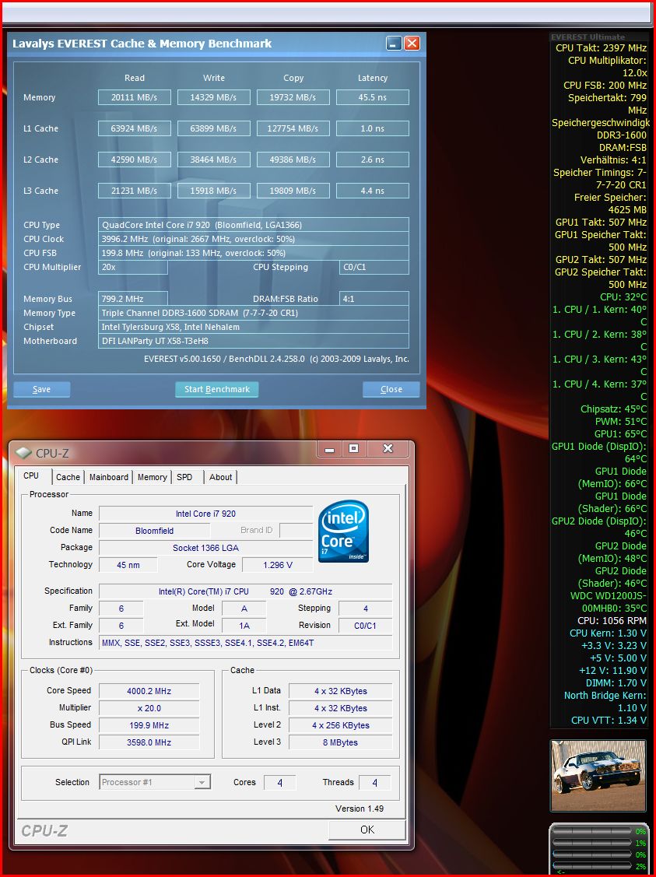The height and width of the screenshot is (877, 656).
Task: Click Close button in EVEREST benchmark
Action: (391, 389)
